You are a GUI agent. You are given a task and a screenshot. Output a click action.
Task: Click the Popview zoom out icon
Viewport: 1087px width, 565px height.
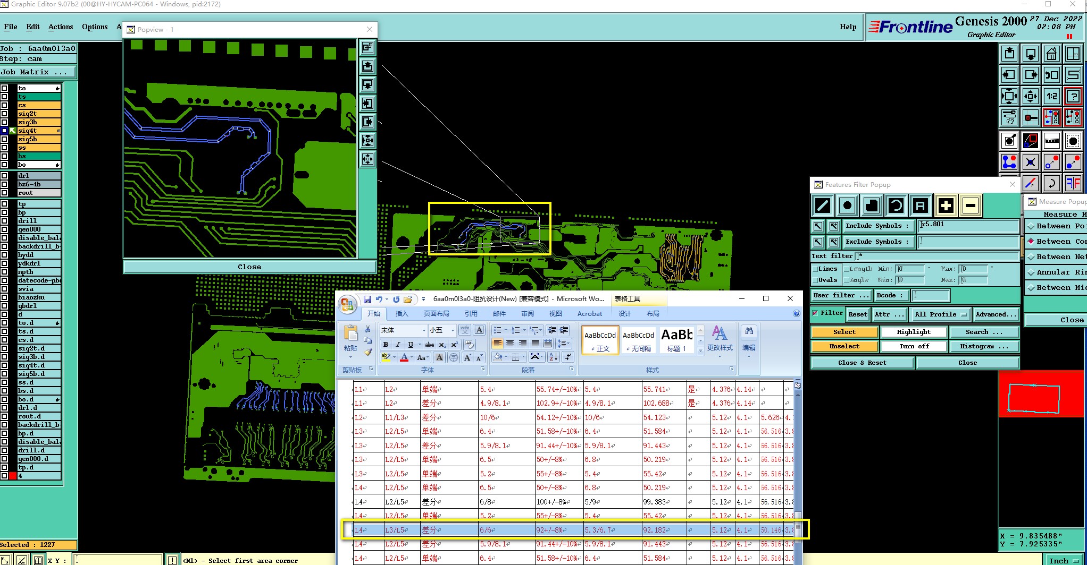(367, 159)
